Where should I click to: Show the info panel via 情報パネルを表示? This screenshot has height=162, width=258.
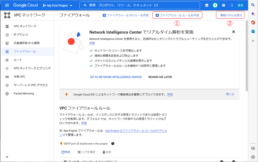coord(231,15)
